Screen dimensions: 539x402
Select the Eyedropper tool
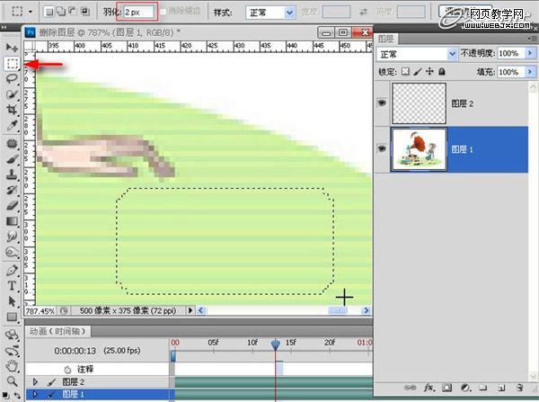(x=12, y=126)
